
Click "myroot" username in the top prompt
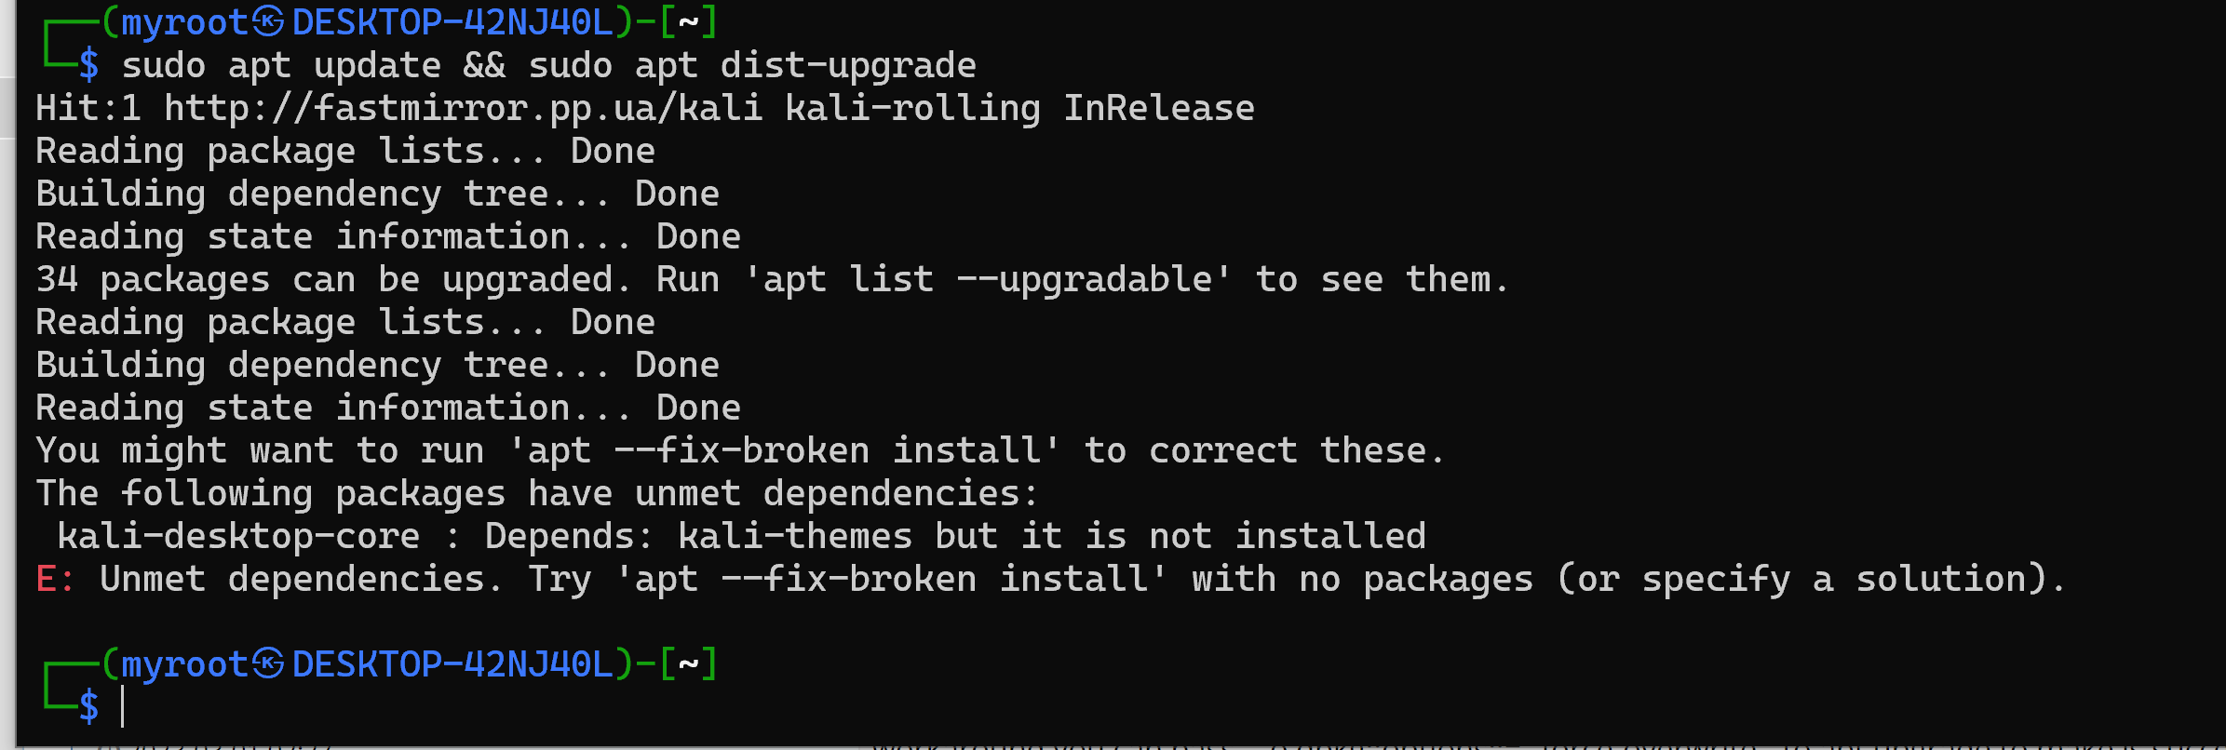pos(184,21)
